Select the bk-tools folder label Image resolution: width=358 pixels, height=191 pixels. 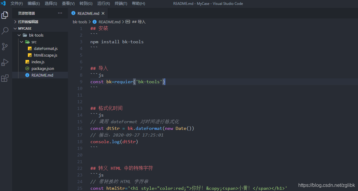click(36, 35)
